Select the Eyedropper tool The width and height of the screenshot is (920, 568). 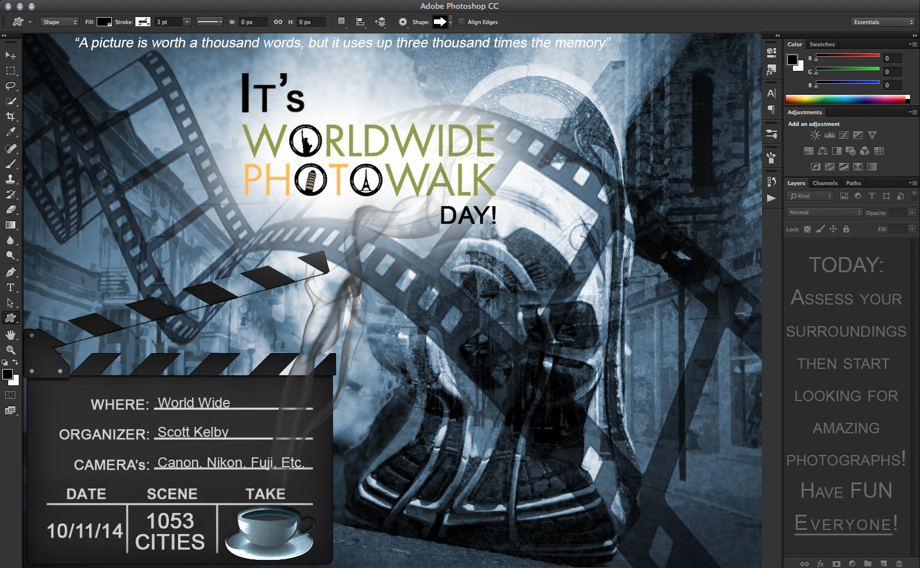point(11,132)
